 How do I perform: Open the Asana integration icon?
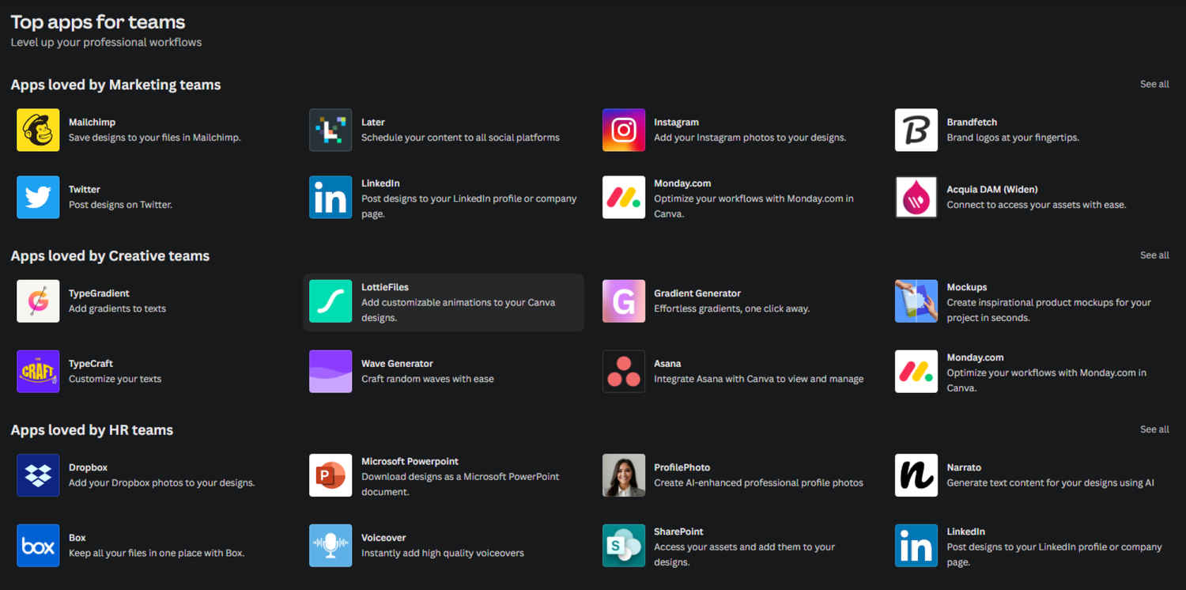[623, 371]
